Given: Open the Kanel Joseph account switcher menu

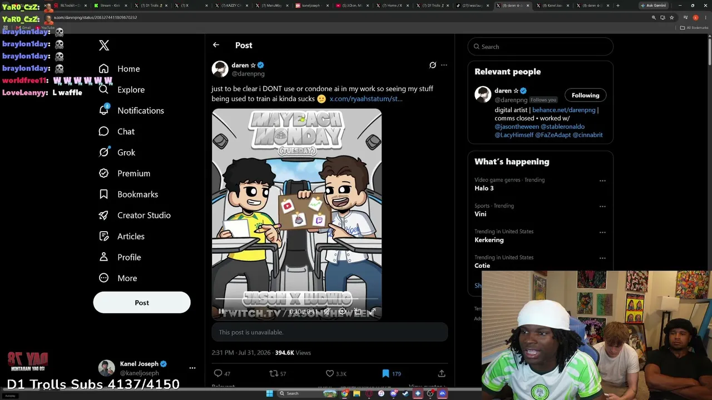Looking at the screenshot, I should pyautogui.click(x=192, y=368).
